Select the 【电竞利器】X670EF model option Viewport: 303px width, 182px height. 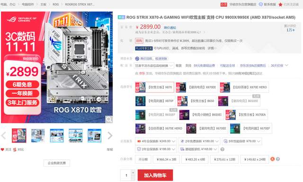tap(251, 129)
